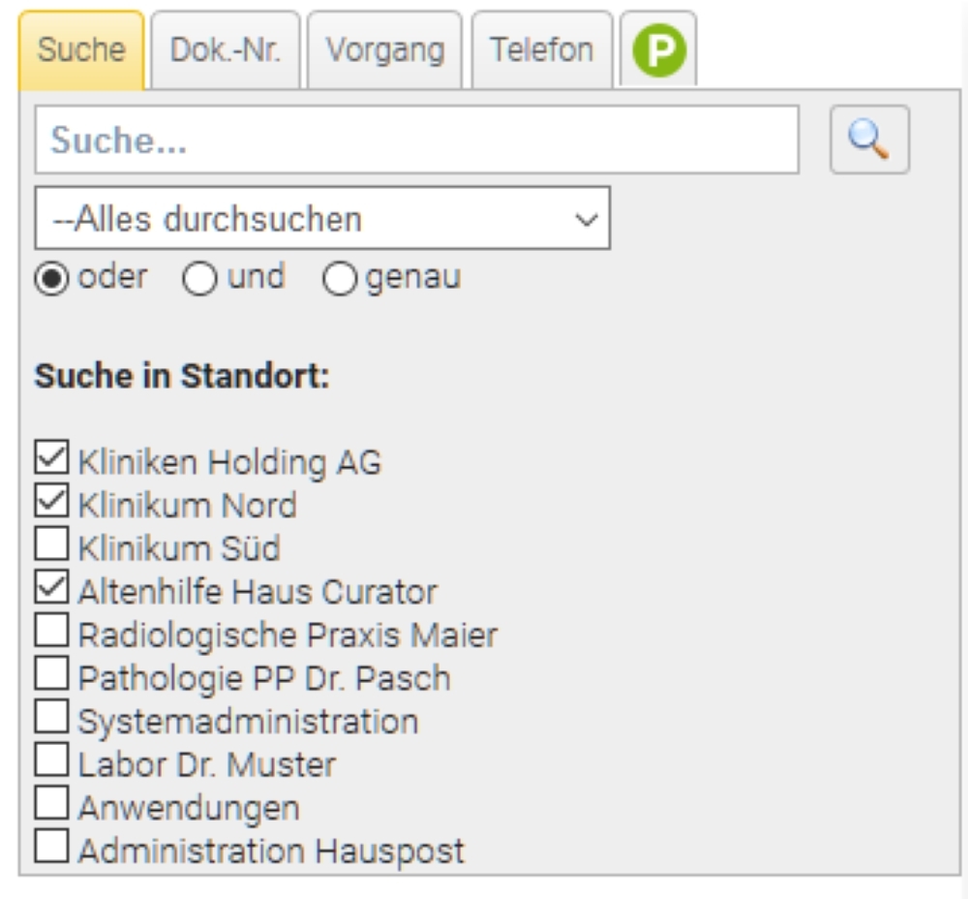Tick the Administration Hauspost checkbox
Viewport: 968px width, 899px height.
point(51,848)
